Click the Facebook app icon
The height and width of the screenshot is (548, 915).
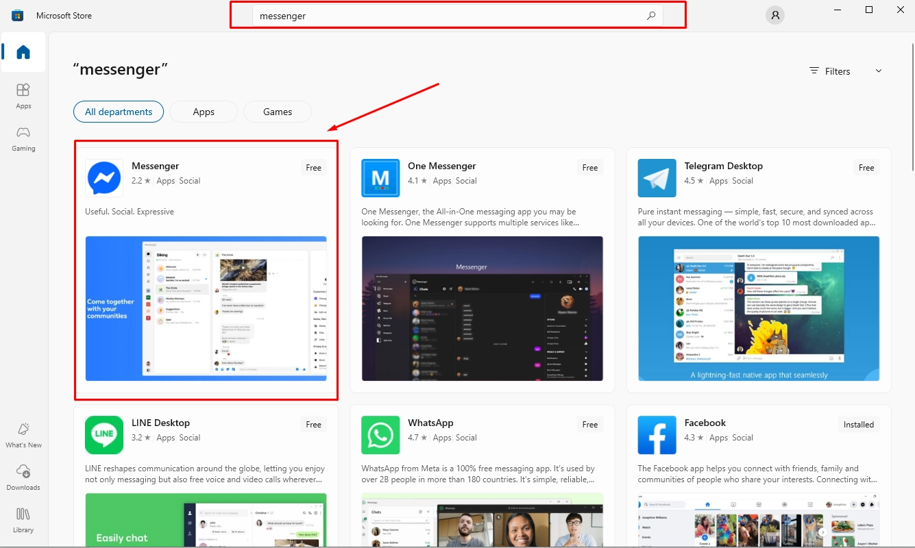point(657,435)
